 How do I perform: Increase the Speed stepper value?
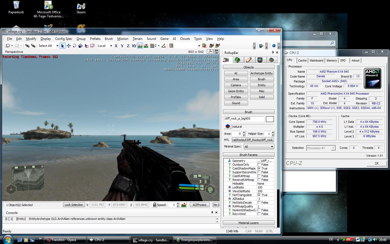178,204
